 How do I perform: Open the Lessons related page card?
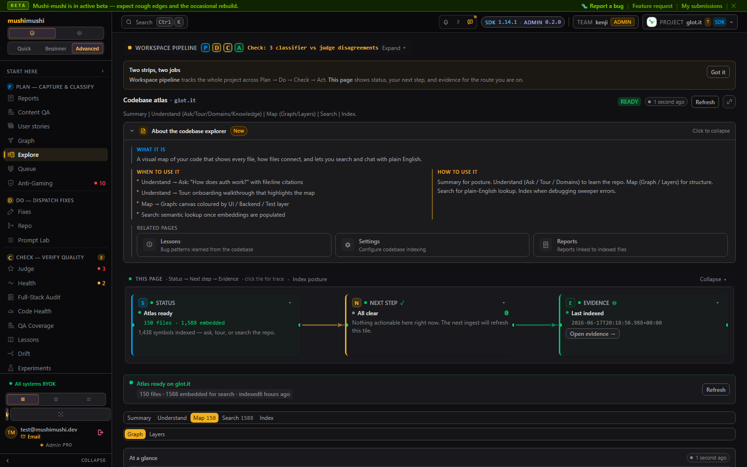click(234, 245)
